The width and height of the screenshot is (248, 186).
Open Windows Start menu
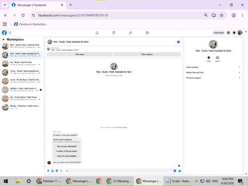click(6, 181)
